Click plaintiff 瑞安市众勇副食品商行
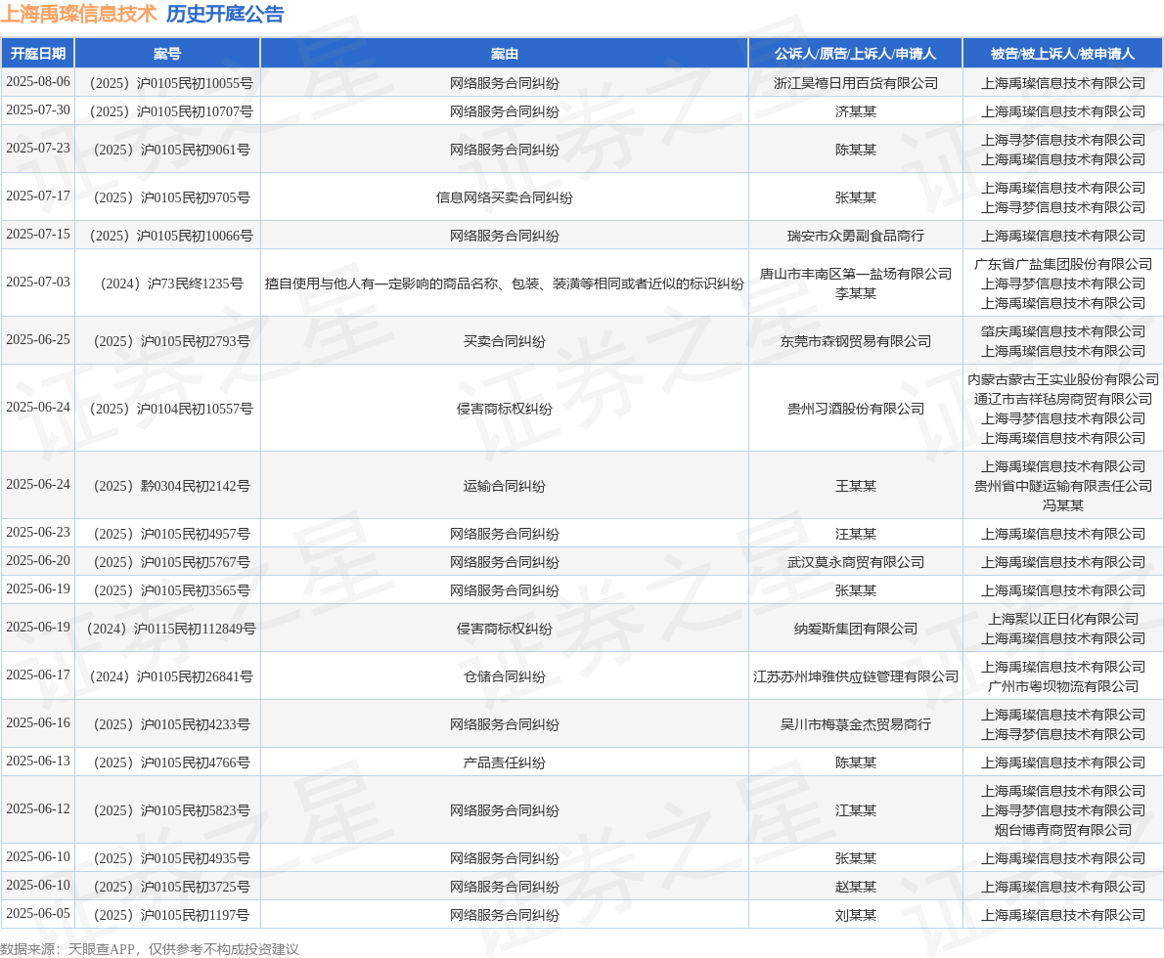1164x958 pixels. tap(855, 236)
